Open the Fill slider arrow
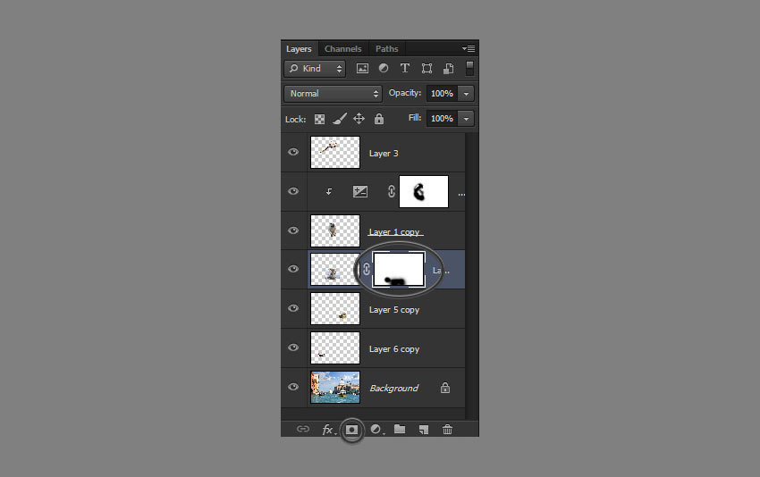The image size is (760, 477). tap(466, 119)
